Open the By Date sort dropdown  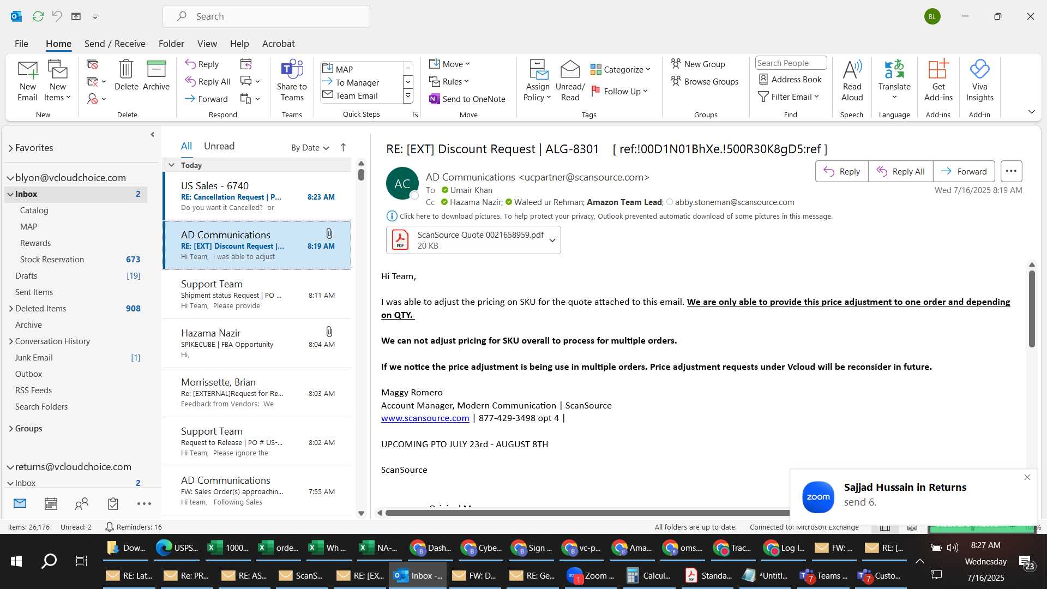coord(310,147)
